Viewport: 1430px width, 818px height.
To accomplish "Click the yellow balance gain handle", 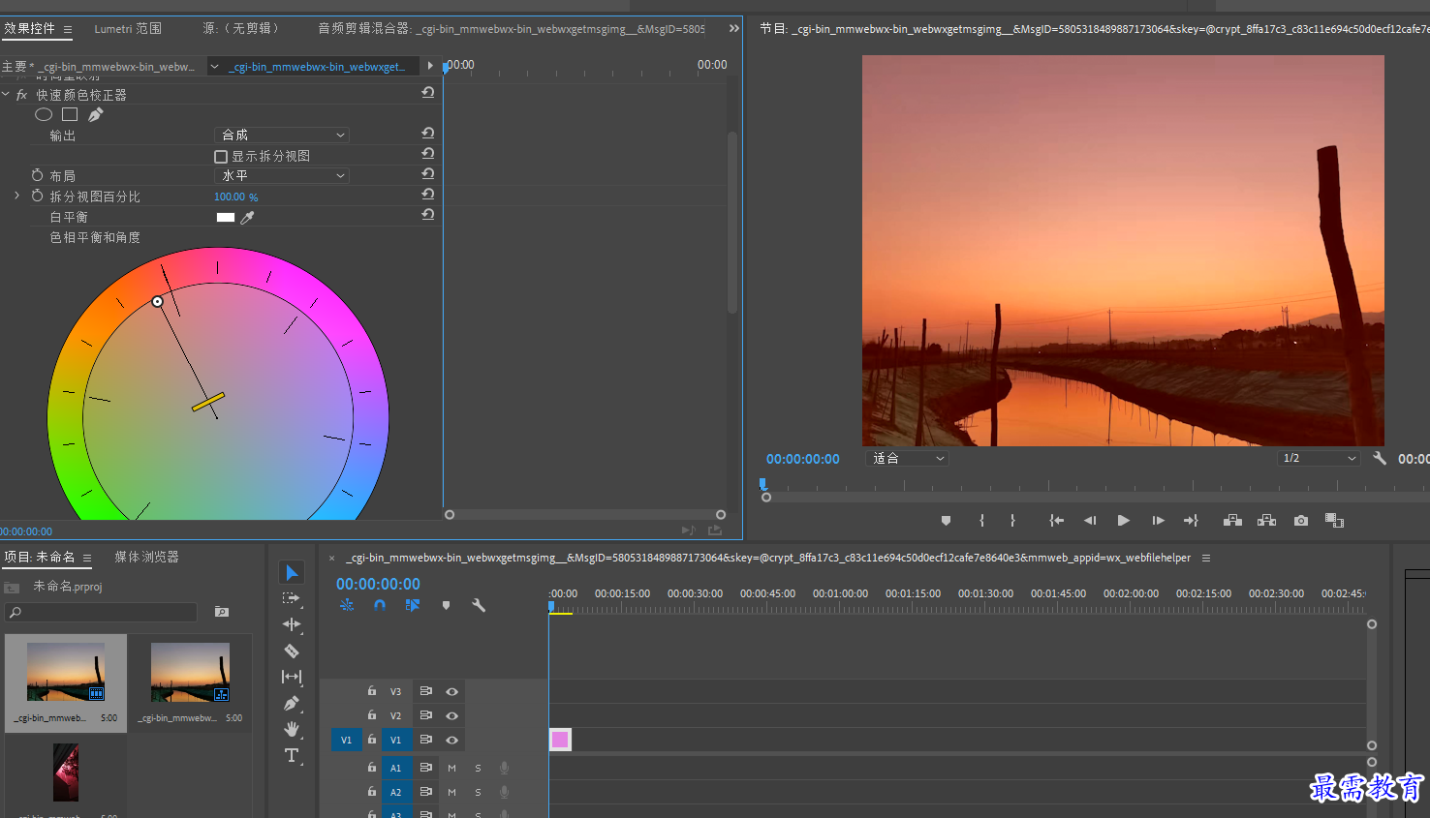I will 208,401.
